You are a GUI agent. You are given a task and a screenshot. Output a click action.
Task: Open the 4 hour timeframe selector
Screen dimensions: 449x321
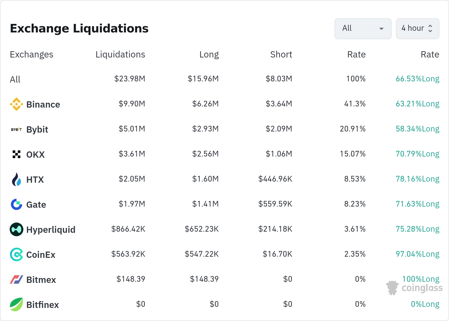[x=417, y=28]
